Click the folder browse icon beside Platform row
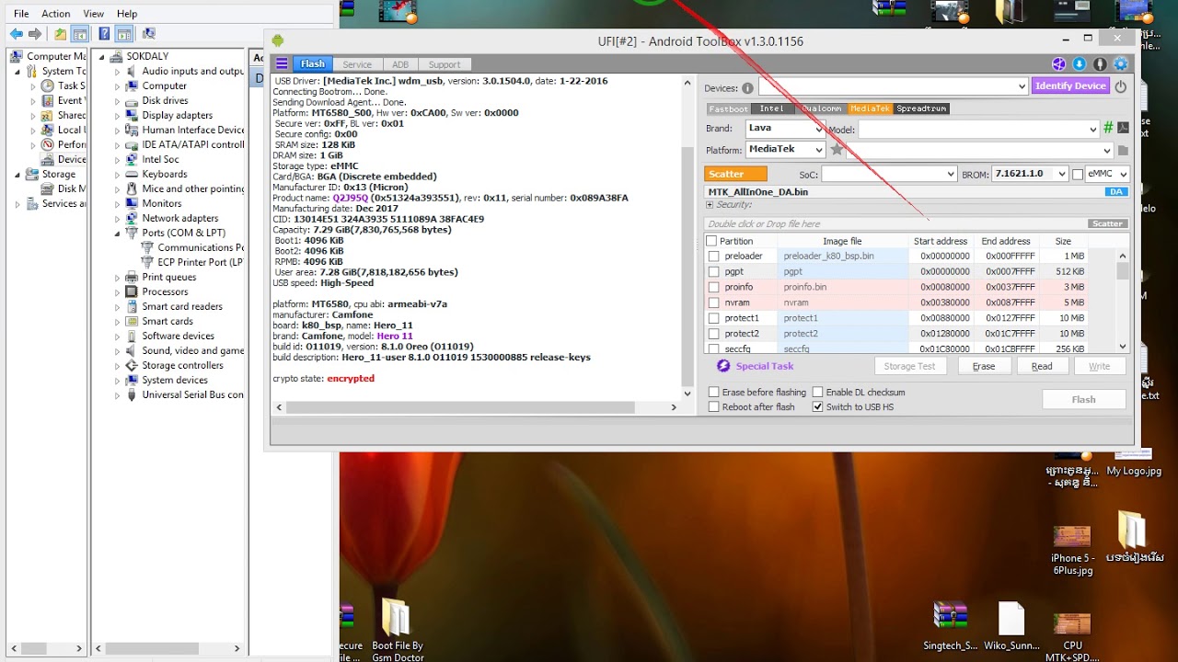 coord(1123,150)
